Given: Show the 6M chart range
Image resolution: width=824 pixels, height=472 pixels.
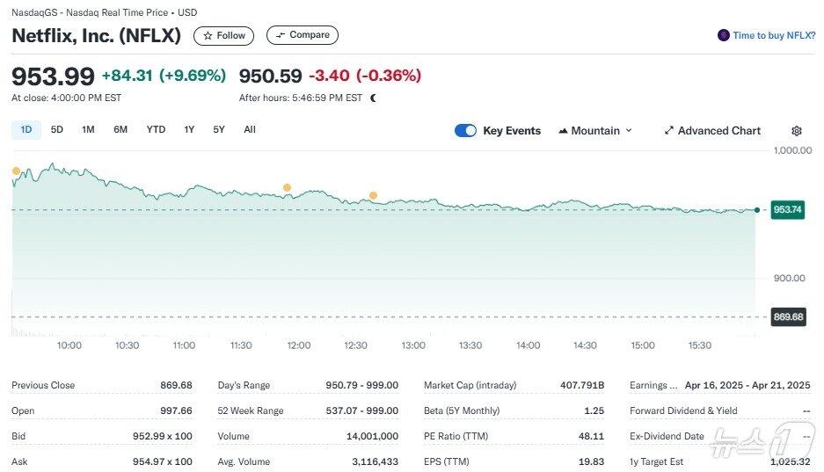Looking at the screenshot, I should click(x=120, y=130).
